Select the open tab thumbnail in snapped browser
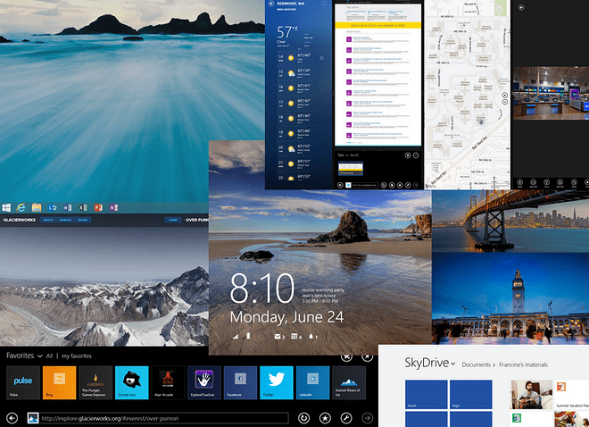The height and width of the screenshot is (427, 589). (351, 169)
